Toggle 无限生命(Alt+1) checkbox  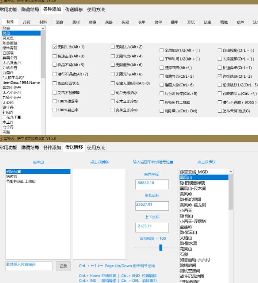click(55, 47)
